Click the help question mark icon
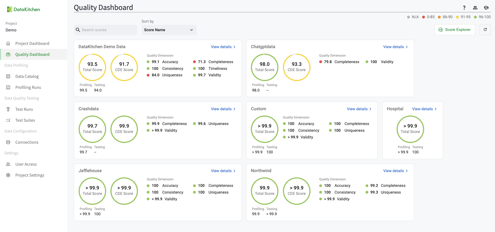 pos(464,8)
